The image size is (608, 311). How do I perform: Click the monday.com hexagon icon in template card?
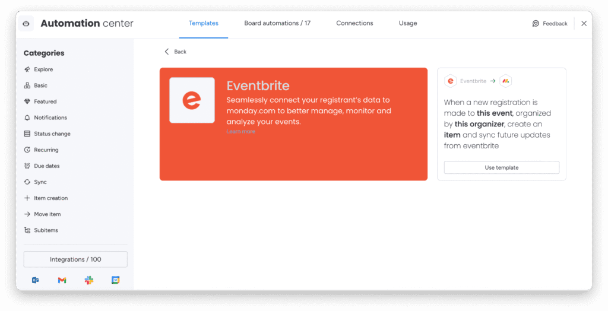coord(506,81)
